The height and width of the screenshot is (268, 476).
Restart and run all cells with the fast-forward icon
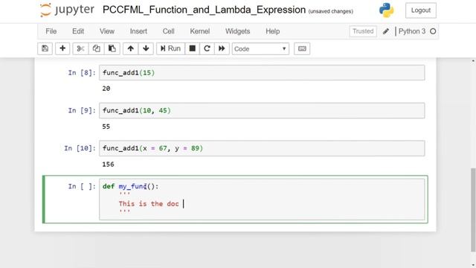coord(222,48)
